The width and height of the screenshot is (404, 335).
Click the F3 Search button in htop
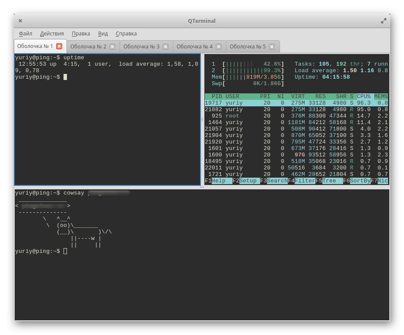277,181
